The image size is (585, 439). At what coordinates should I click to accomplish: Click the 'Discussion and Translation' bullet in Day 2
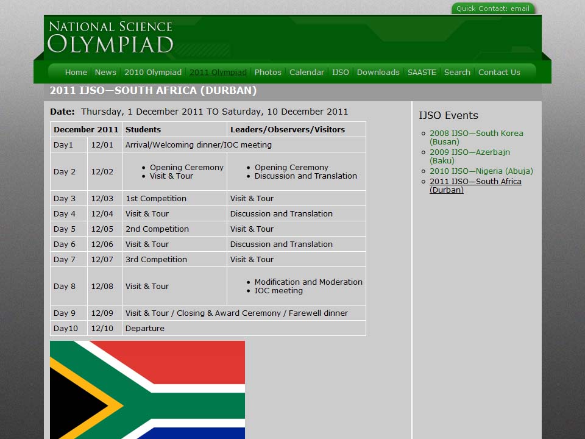click(x=306, y=176)
